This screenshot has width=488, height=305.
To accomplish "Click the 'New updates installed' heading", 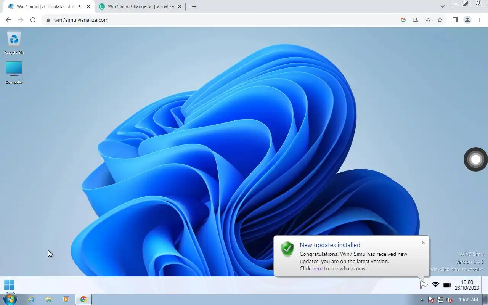I will click(x=330, y=245).
